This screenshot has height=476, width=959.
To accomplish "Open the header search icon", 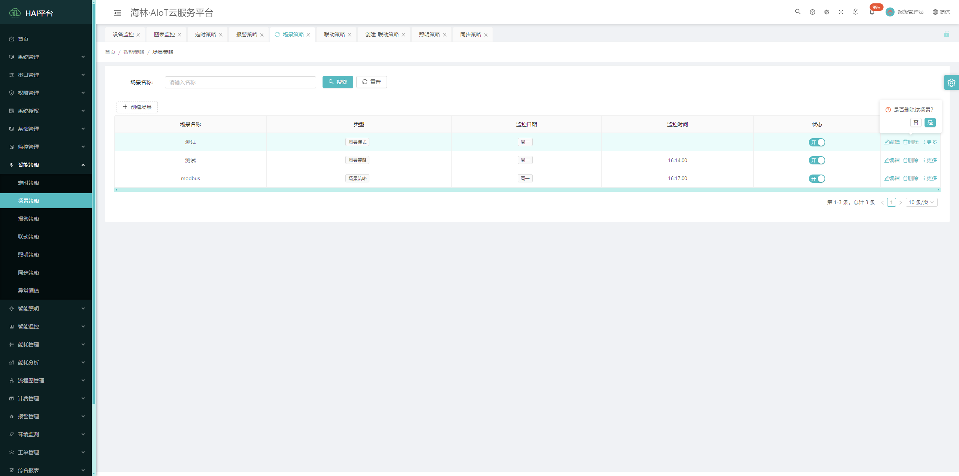I will (x=798, y=12).
